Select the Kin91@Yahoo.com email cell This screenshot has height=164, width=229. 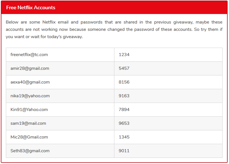pos(60,110)
